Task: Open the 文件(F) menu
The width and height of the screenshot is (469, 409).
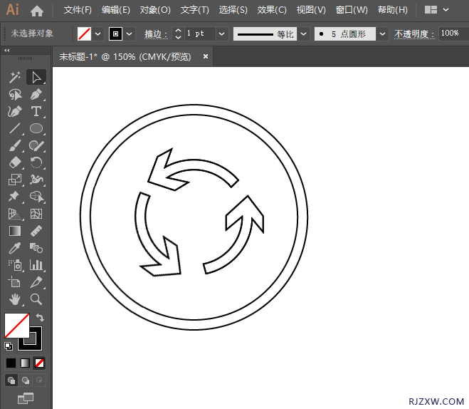Action: point(78,11)
